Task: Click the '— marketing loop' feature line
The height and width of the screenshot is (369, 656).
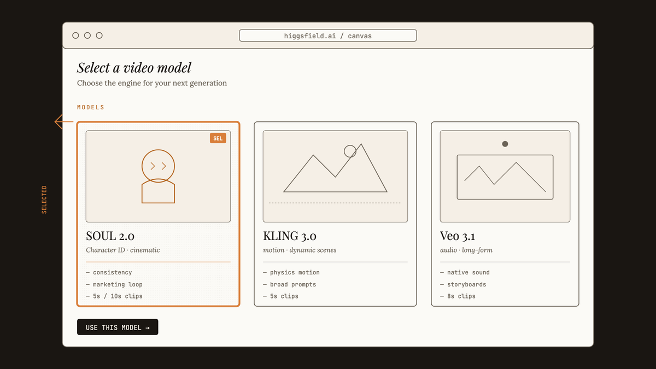Action: pyautogui.click(x=114, y=284)
